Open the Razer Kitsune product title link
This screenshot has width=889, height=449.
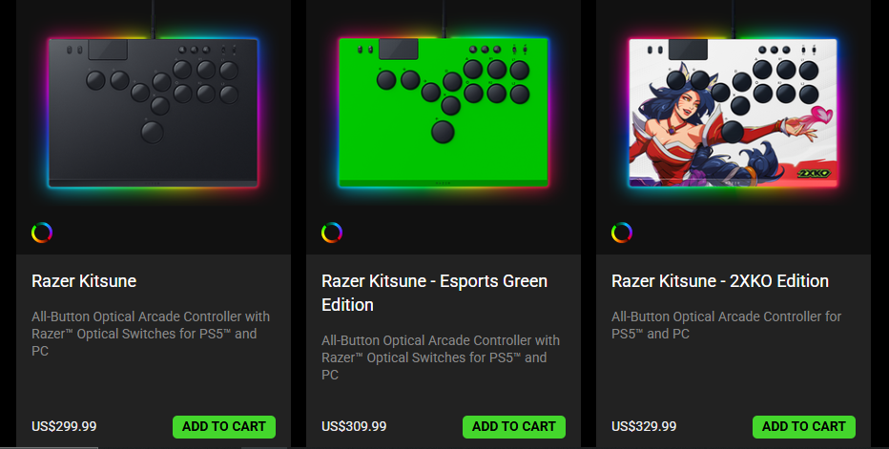click(84, 281)
